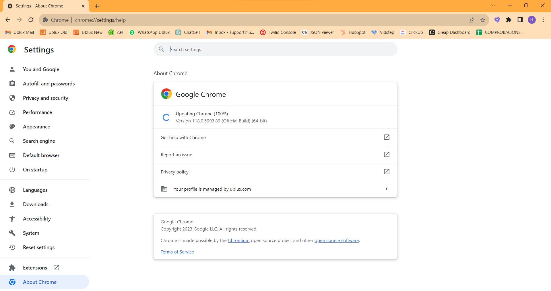This screenshot has width=551, height=291.
Task: Open Chrome three-dot menu
Action: [543, 20]
